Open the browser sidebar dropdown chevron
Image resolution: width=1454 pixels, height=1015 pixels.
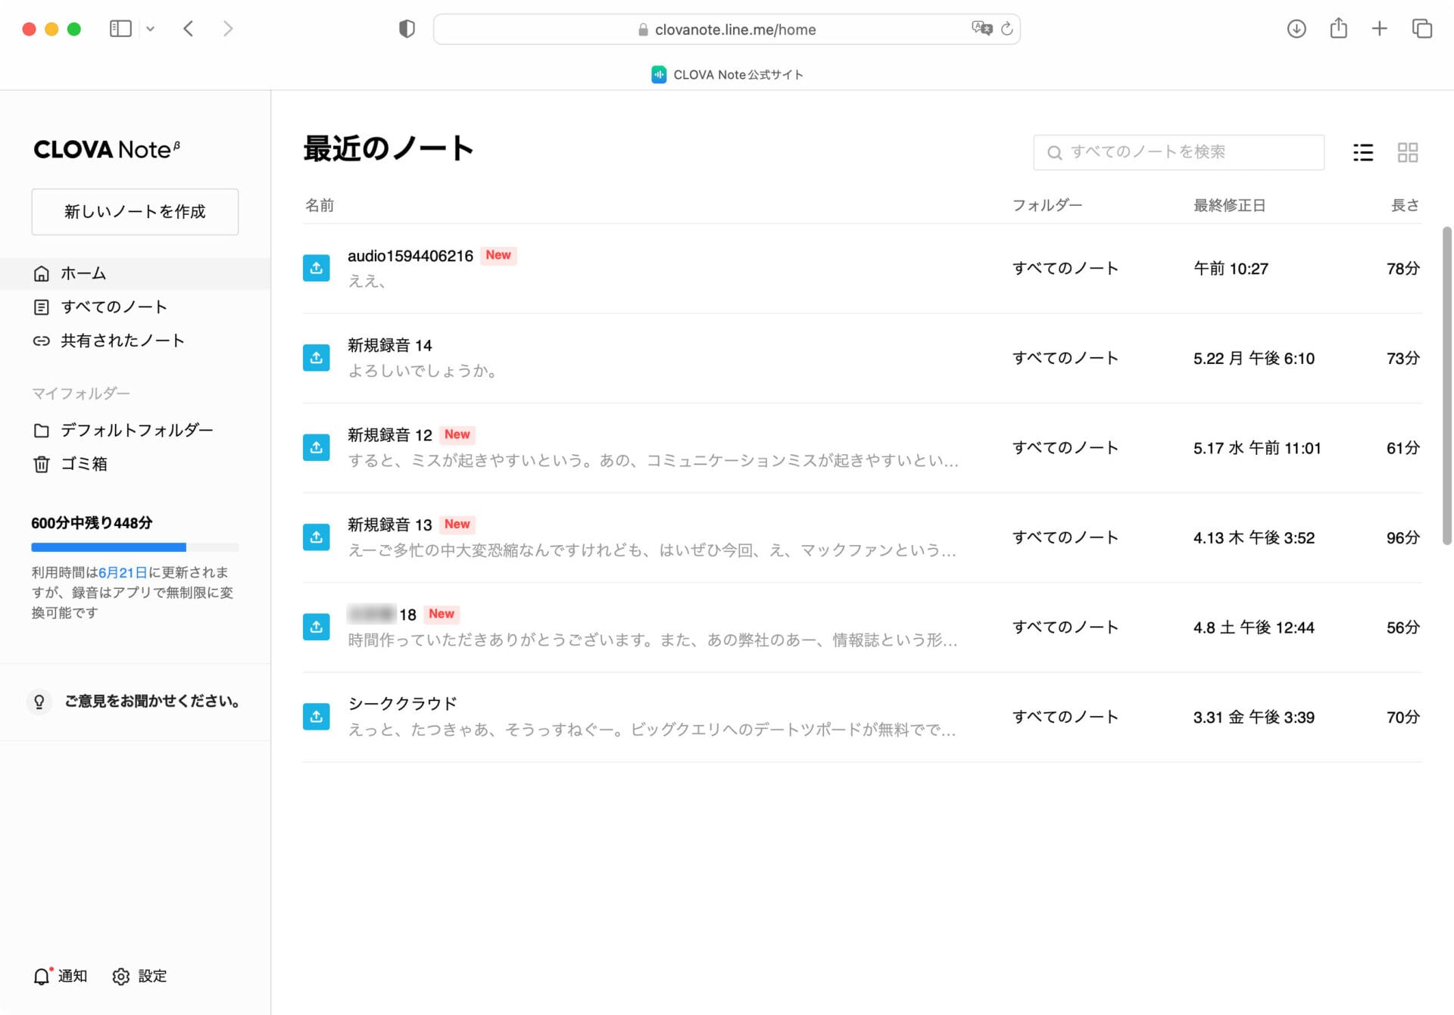click(x=150, y=29)
